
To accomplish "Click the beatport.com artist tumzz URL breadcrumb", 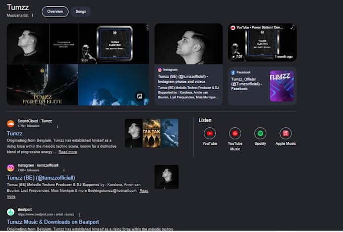I will [x=46, y=214].
